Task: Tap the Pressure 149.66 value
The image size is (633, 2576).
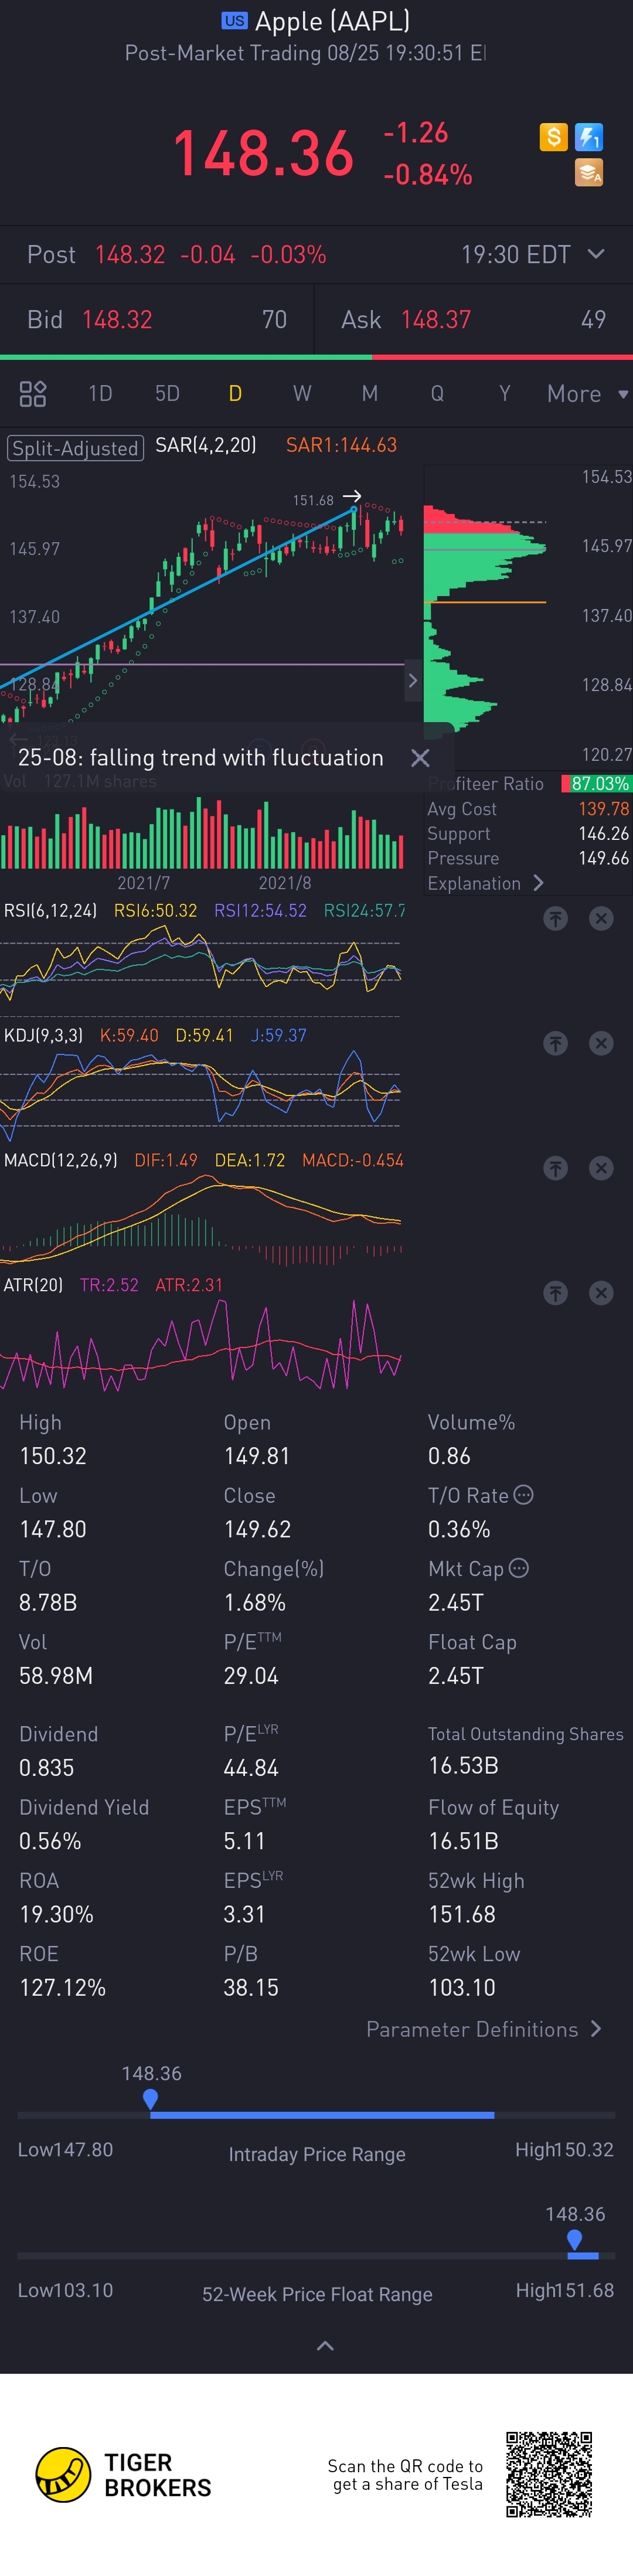Action: (604, 858)
